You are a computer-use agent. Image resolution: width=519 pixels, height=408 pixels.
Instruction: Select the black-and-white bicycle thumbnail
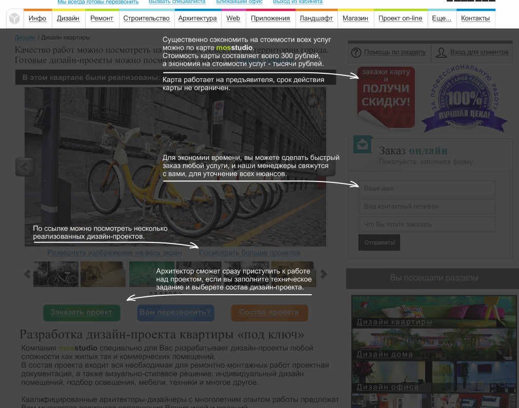tap(56, 274)
